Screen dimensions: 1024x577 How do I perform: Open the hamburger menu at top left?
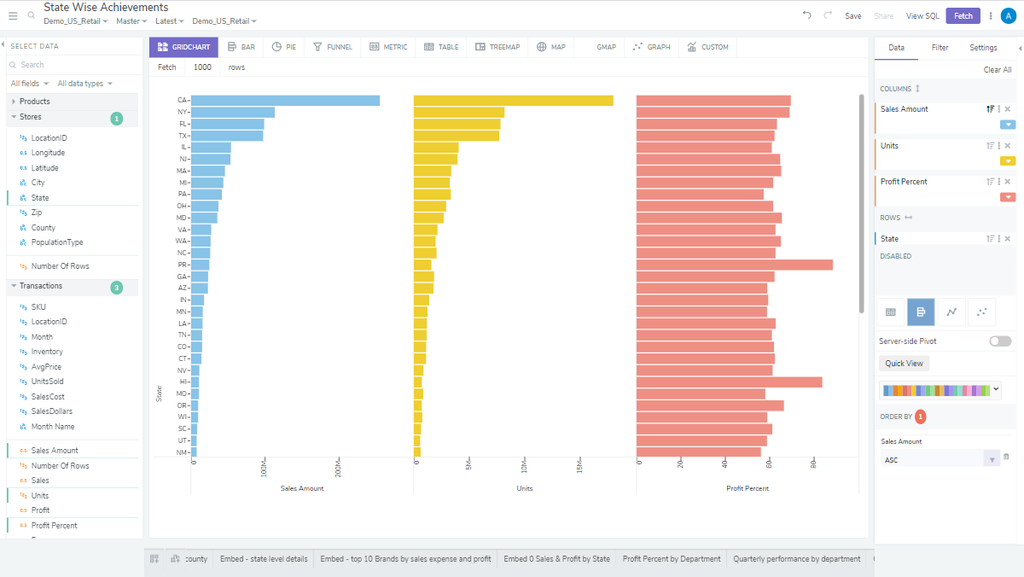tap(12, 15)
